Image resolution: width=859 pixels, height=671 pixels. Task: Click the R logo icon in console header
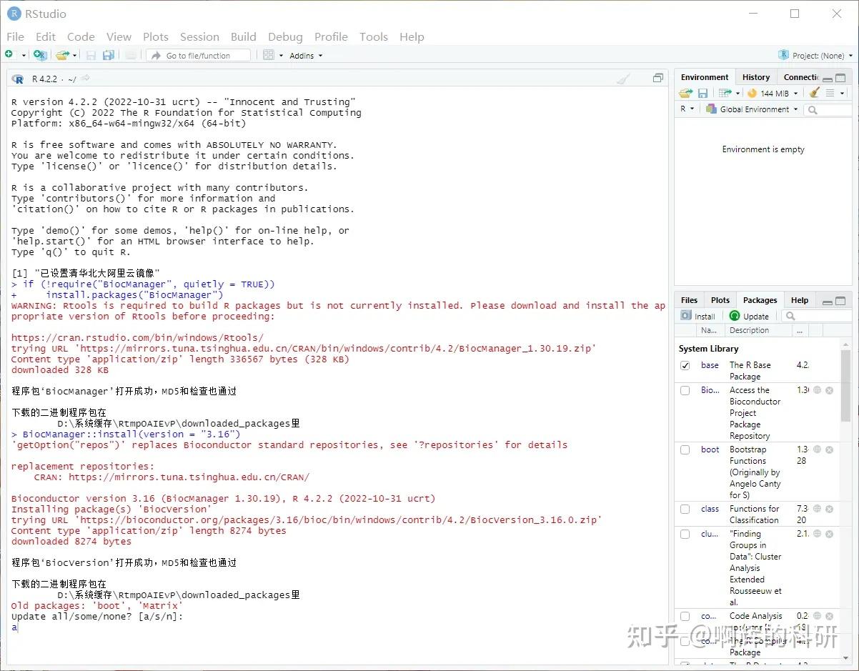pyautogui.click(x=17, y=79)
